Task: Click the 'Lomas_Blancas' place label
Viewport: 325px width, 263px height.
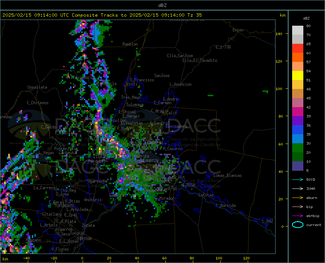Action: pyautogui.click(x=227, y=175)
